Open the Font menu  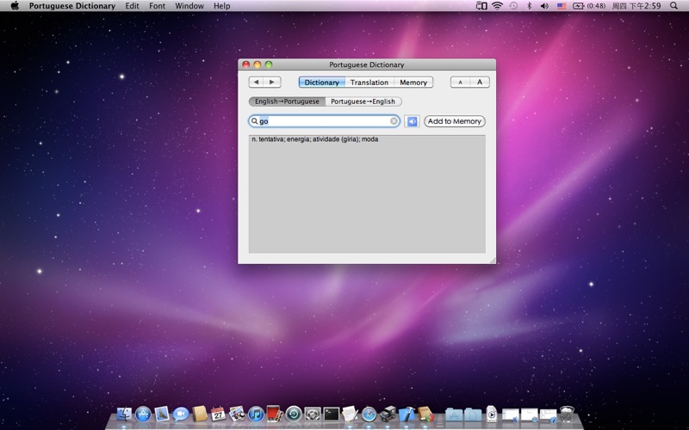(157, 6)
